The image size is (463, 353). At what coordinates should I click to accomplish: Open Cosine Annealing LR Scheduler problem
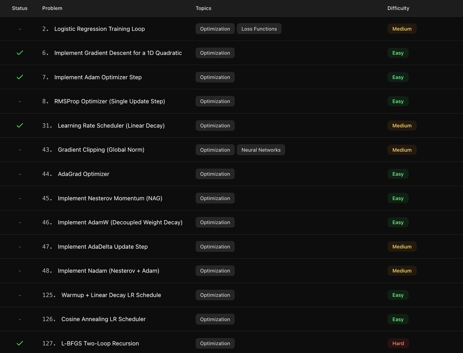click(103, 319)
